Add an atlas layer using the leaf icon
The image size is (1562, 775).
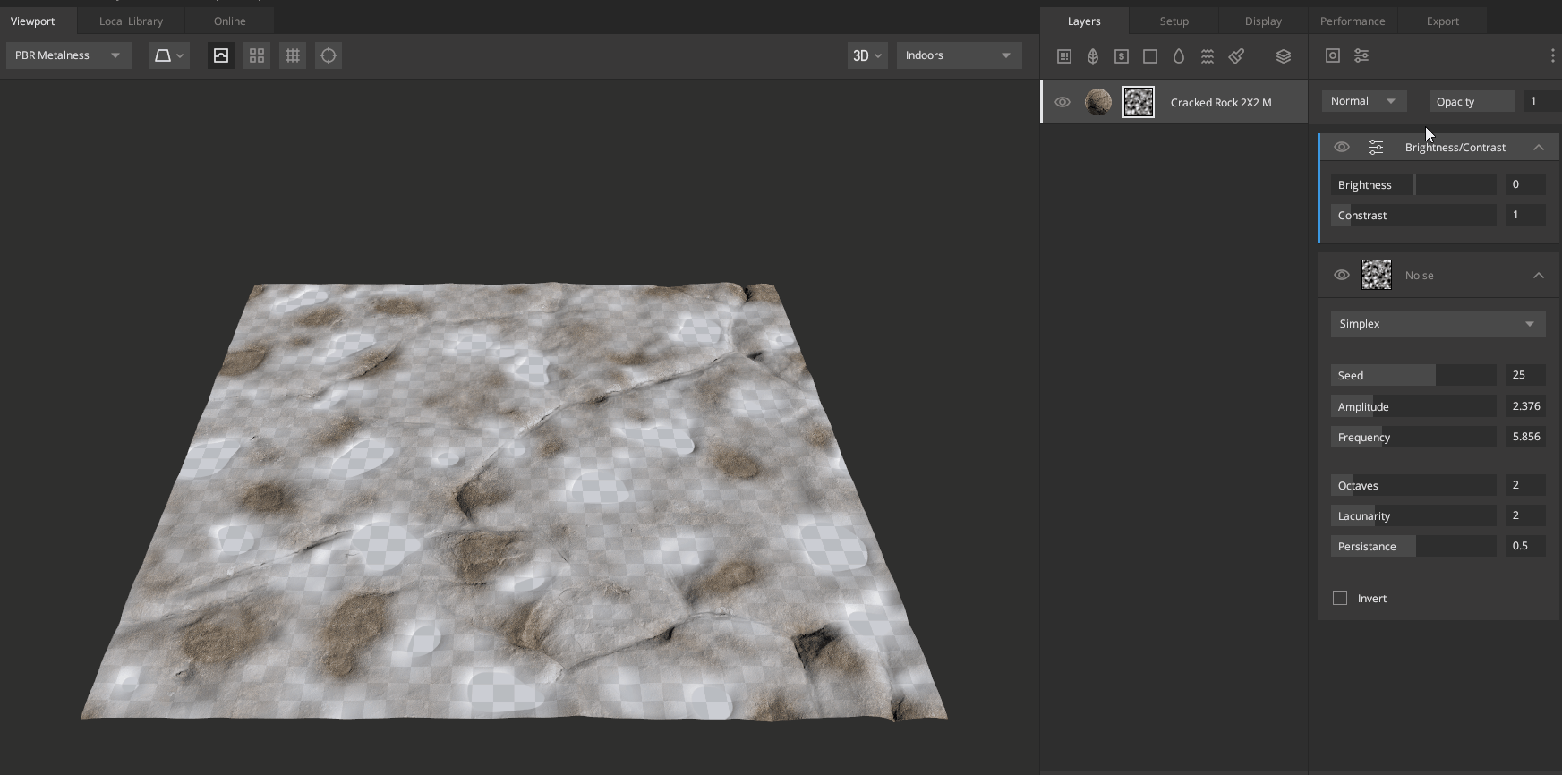[1093, 56]
